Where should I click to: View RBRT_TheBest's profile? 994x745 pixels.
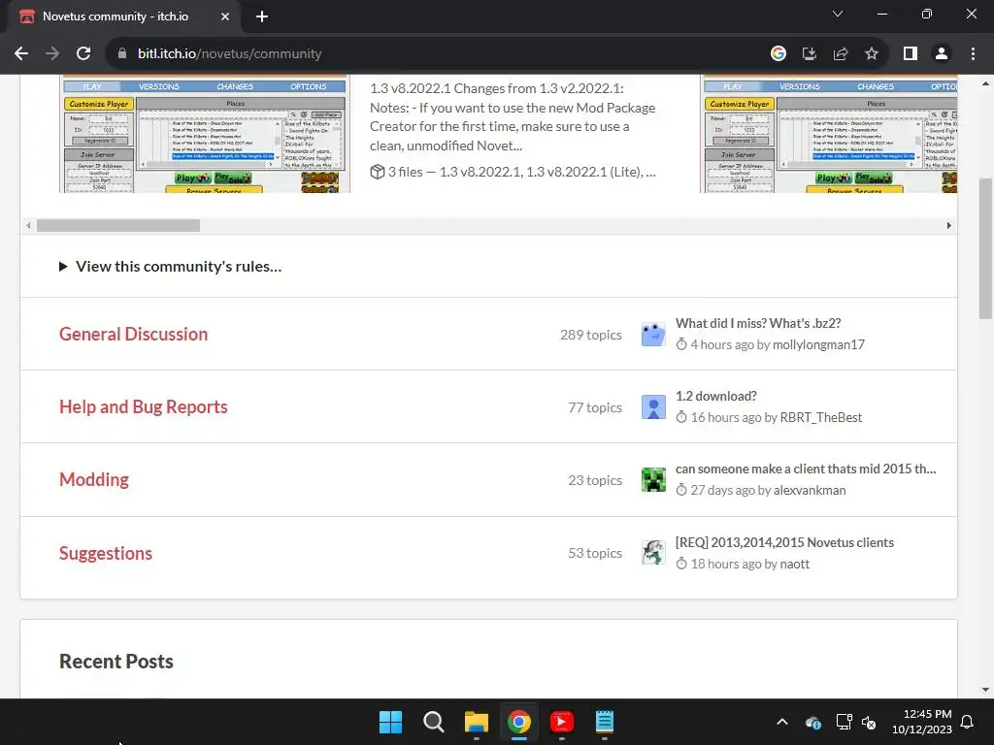coord(820,417)
